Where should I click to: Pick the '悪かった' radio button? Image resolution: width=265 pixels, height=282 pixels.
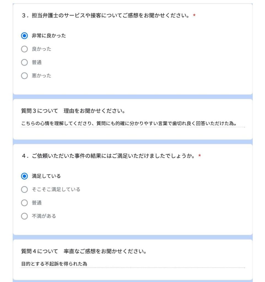[x=25, y=76]
